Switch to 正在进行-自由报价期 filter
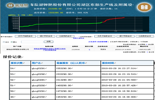 [x=98, y=42]
